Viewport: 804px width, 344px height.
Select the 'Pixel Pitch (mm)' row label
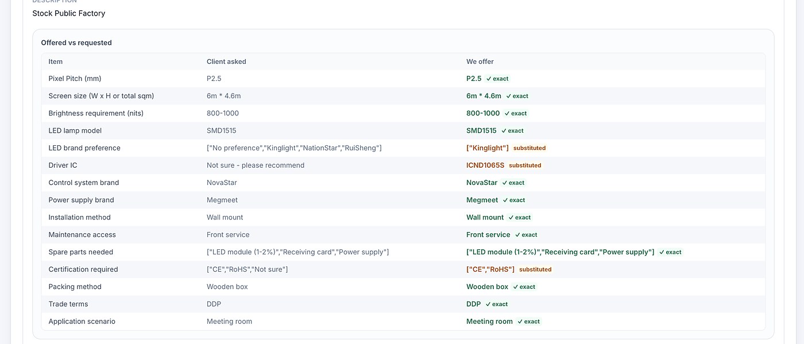click(x=75, y=79)
